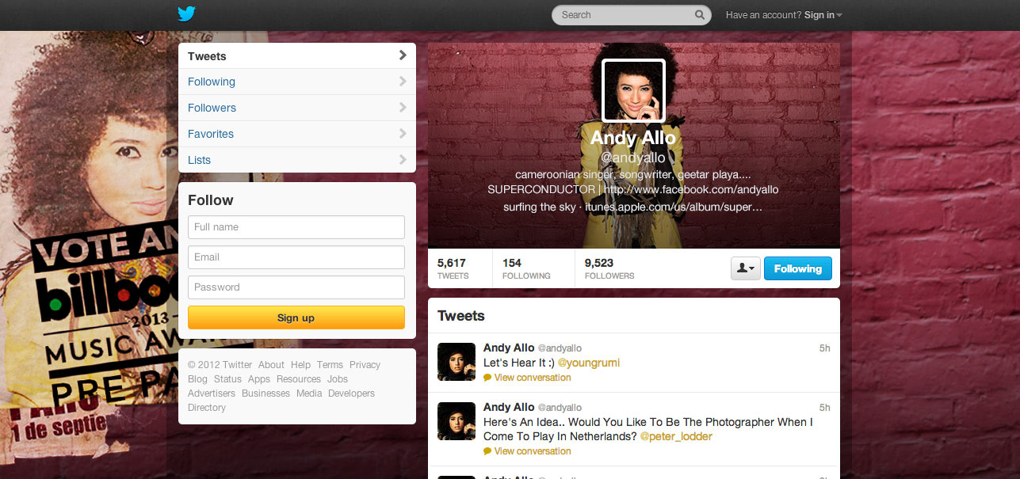Expand Lists using the chevron arrow
This screenshot has width=1020, height=479.
403,160
